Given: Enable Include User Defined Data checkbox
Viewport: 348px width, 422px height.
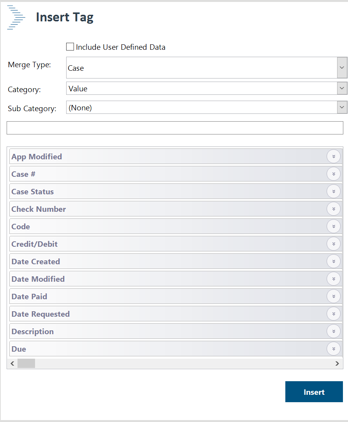Looking at the screenshot, I should (x=70, y=47).
